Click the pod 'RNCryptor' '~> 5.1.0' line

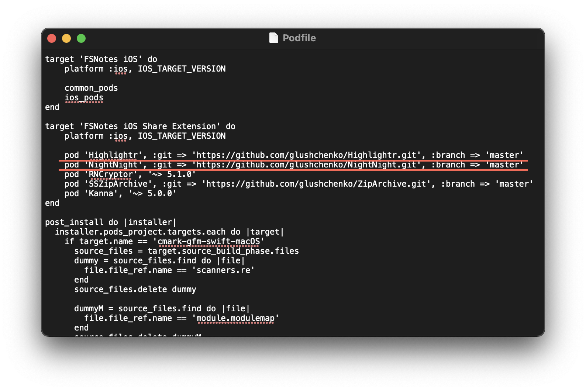coord(130,174)
